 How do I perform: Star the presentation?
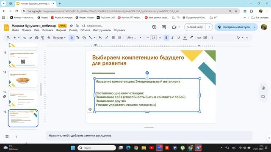click(71, 26)
